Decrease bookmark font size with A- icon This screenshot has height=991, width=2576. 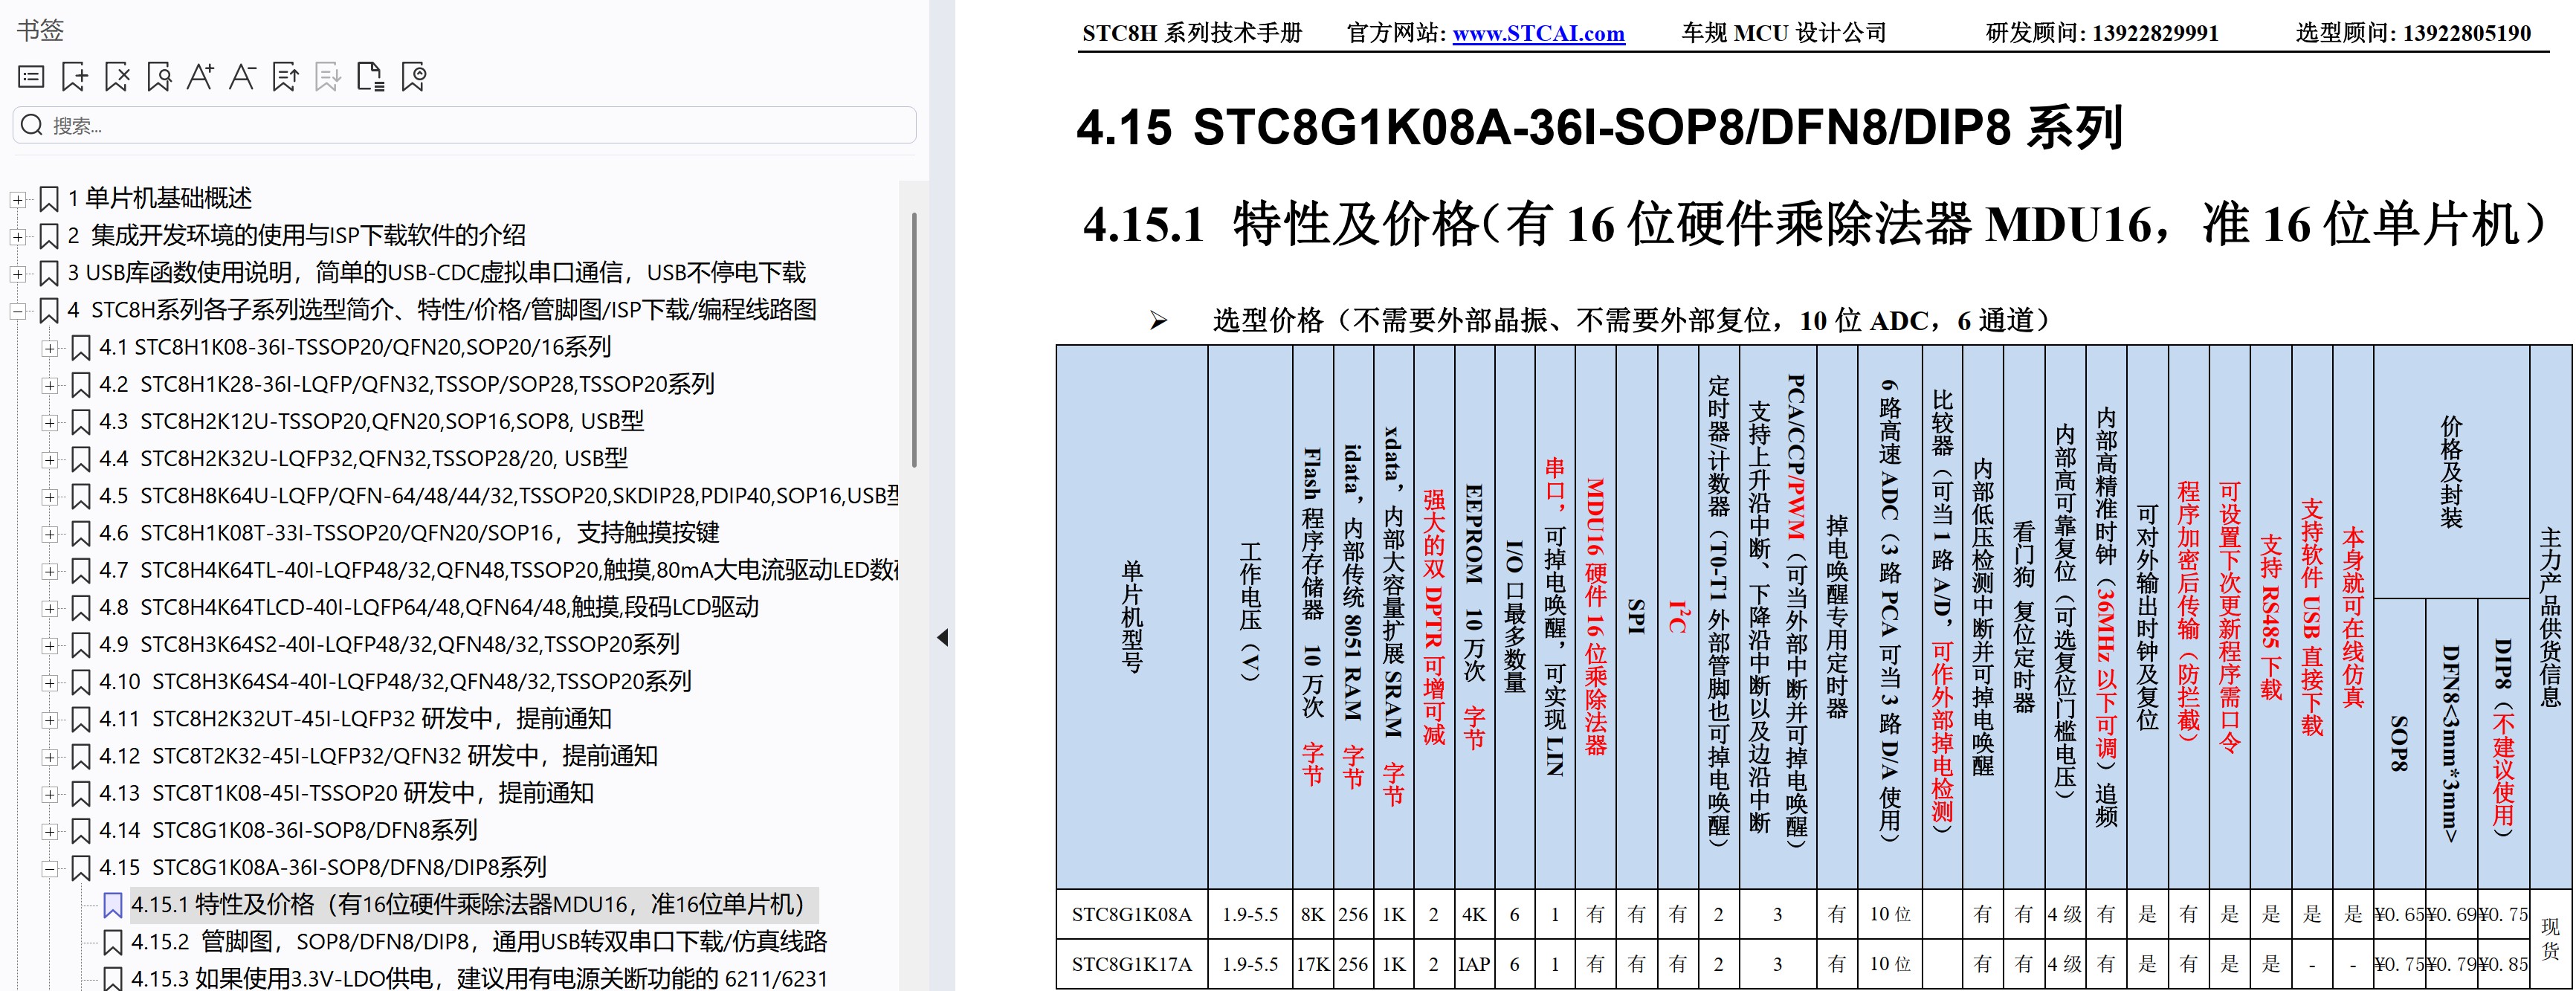[x=243, y=77]
